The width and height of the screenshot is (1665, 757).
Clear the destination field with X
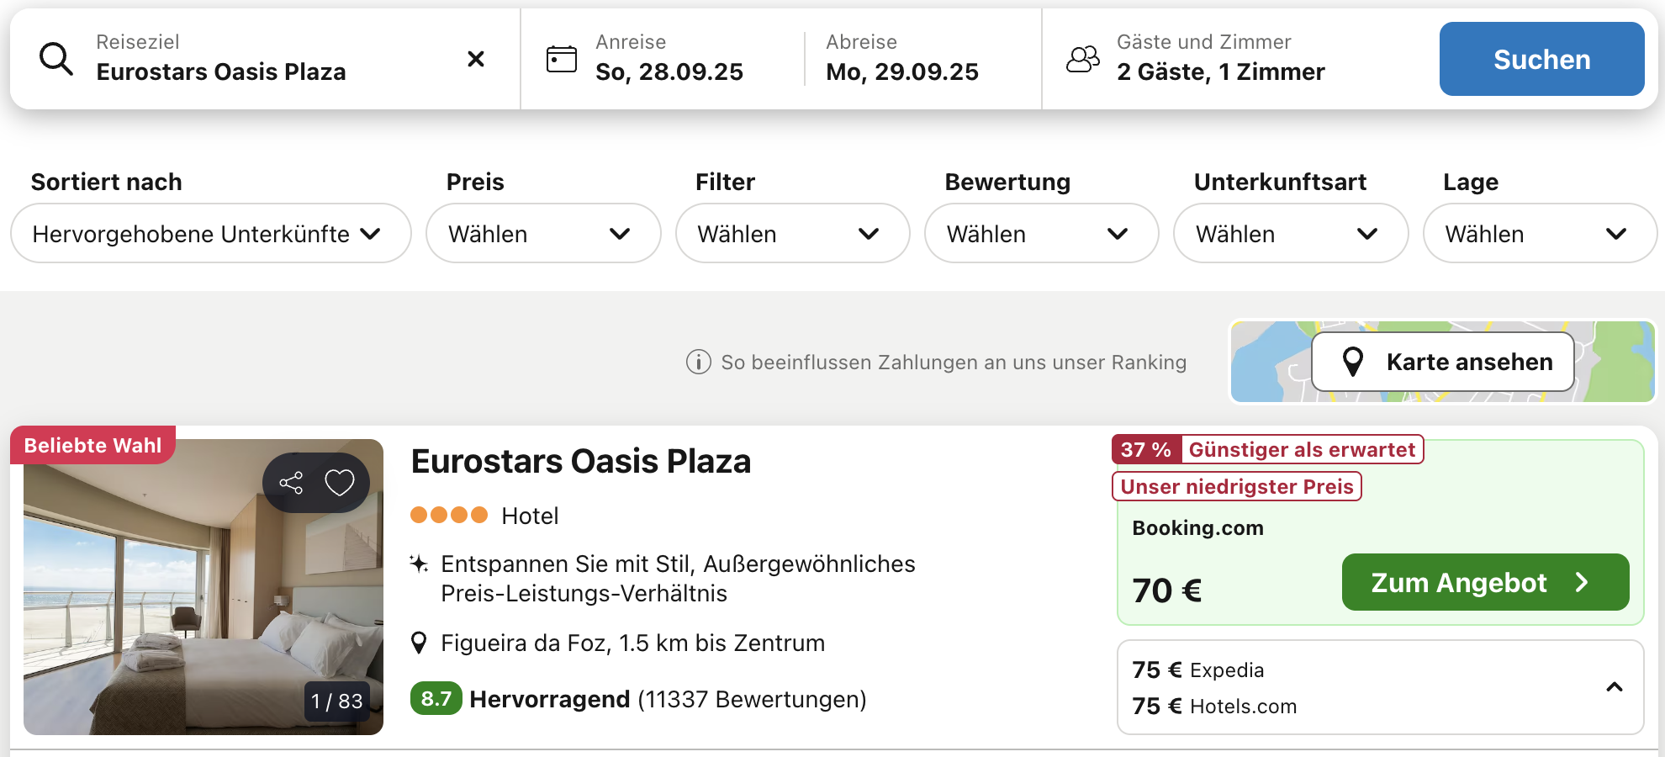(476, 59)
